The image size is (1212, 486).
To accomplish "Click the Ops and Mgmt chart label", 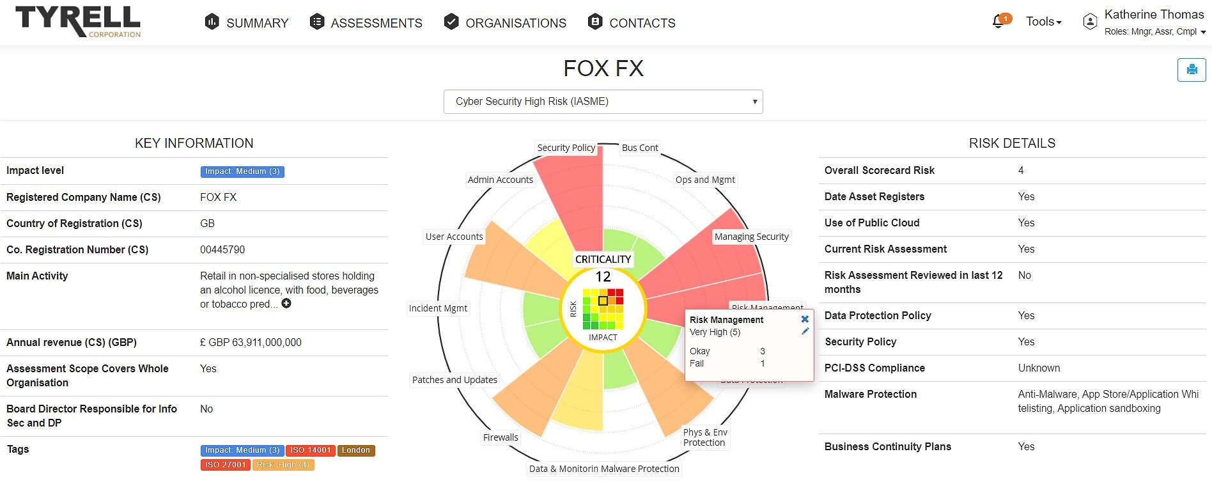I will [705, 180].
